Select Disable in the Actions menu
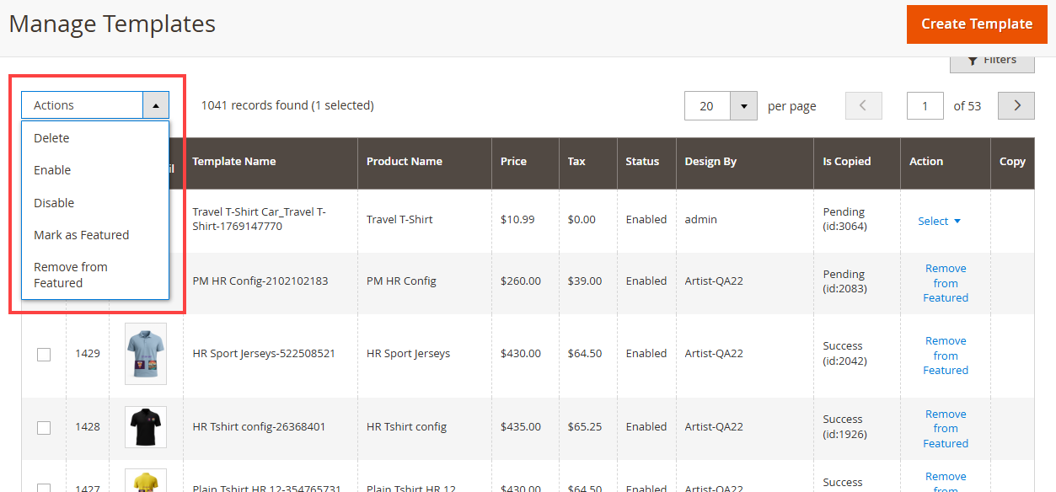This screenshot has height=492, width=1056. click(54, 203)
